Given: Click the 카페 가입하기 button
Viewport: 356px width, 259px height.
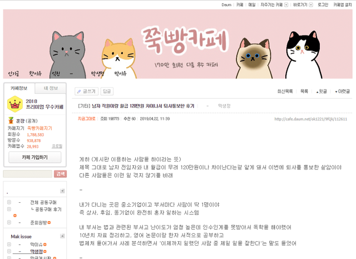Looking at the screenshot, I should pyautogui.click(x=35, y=158).
